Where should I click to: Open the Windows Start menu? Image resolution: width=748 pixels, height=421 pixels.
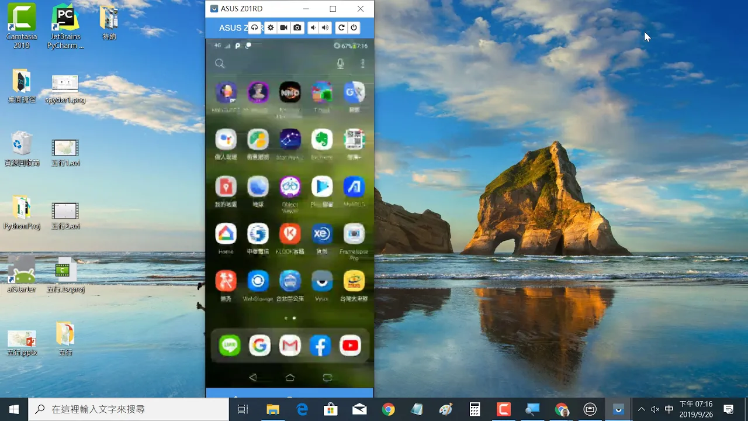(x=14, y=409)
